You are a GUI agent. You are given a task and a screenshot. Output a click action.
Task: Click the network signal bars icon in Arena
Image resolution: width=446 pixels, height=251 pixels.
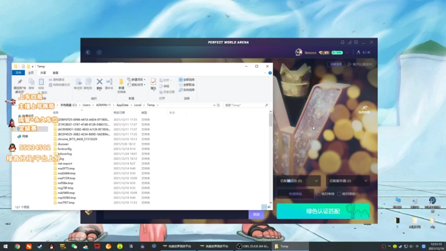[x=350, y=42]
